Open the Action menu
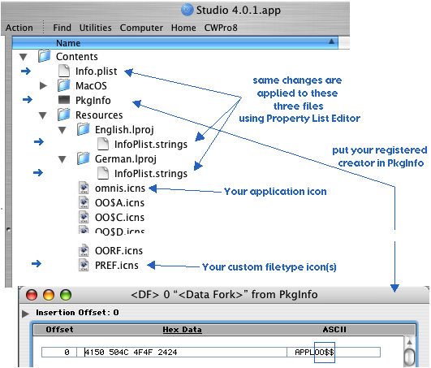Viewport: 431px width, 368px height. 19,28
